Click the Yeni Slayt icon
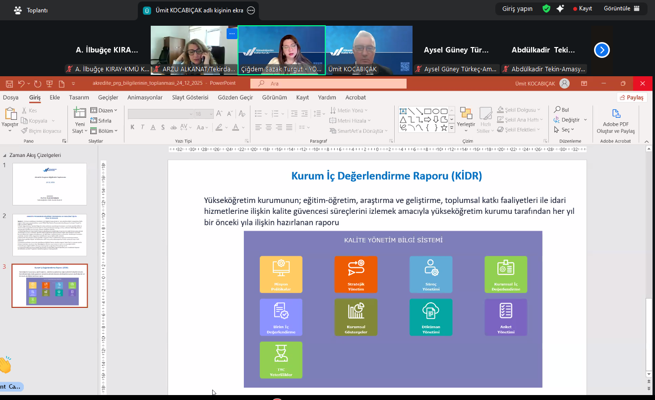The image size is (655, 400). tap(79, 113)
